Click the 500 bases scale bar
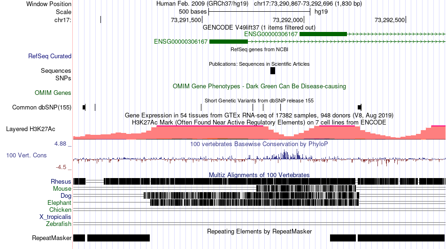The image size is (446, 249). pyautogui.click(x=260, y=12)
